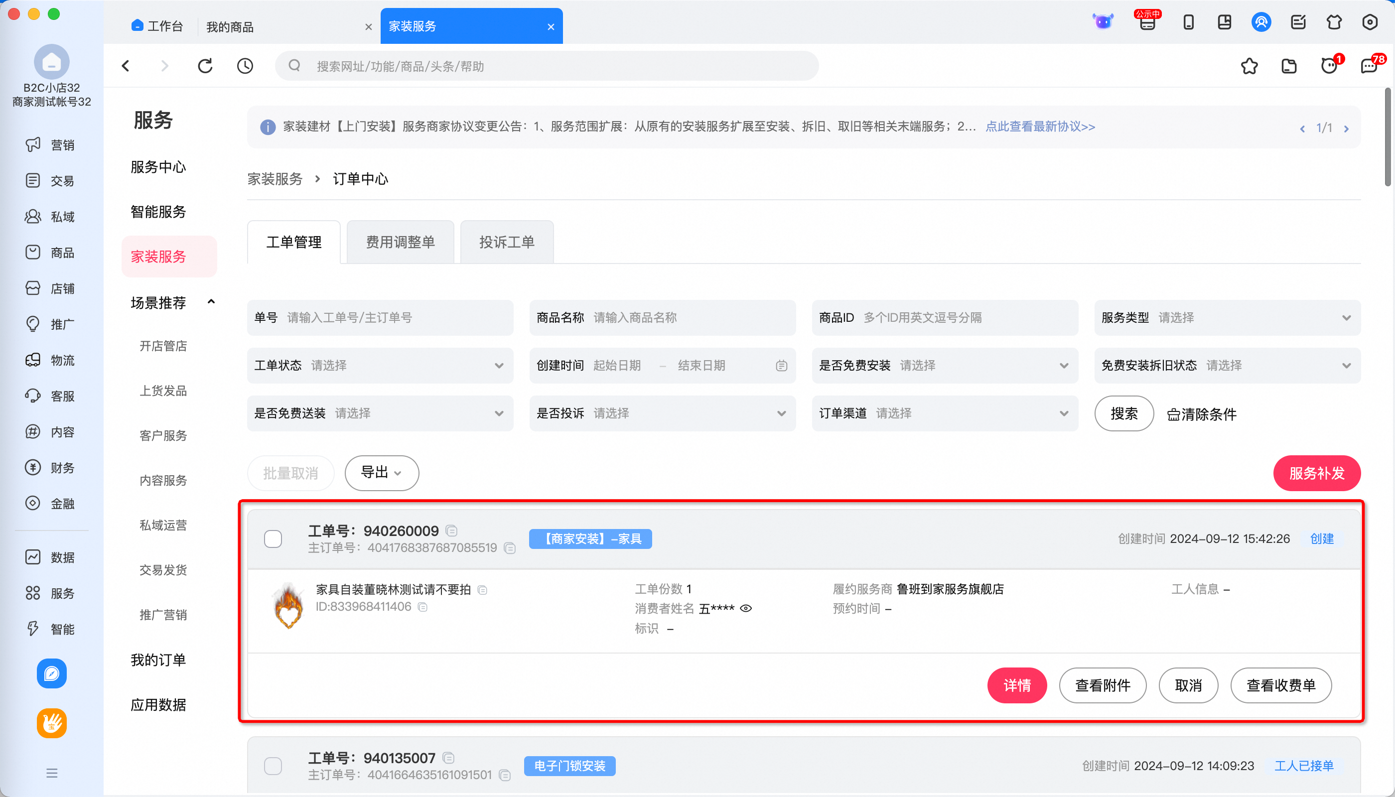Select the 工单管理 tab
Viewport: 1395px width, 797px height.
pyautogui.click(x=293, y=243)
